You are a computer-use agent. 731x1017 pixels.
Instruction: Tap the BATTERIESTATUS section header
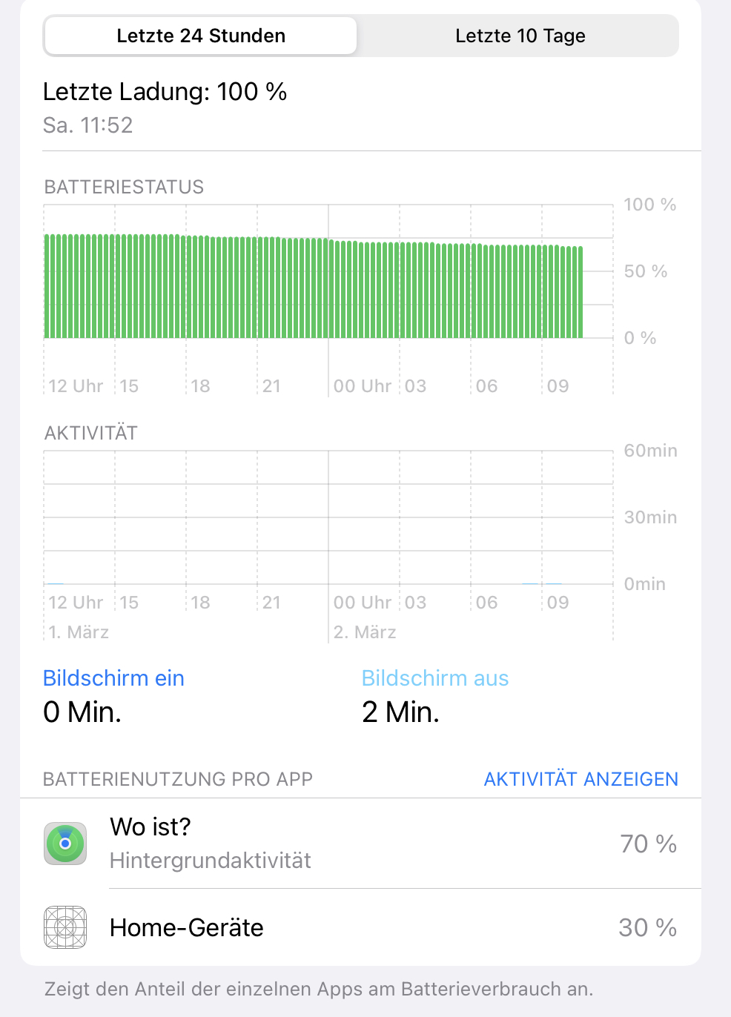tap(124, 187)
